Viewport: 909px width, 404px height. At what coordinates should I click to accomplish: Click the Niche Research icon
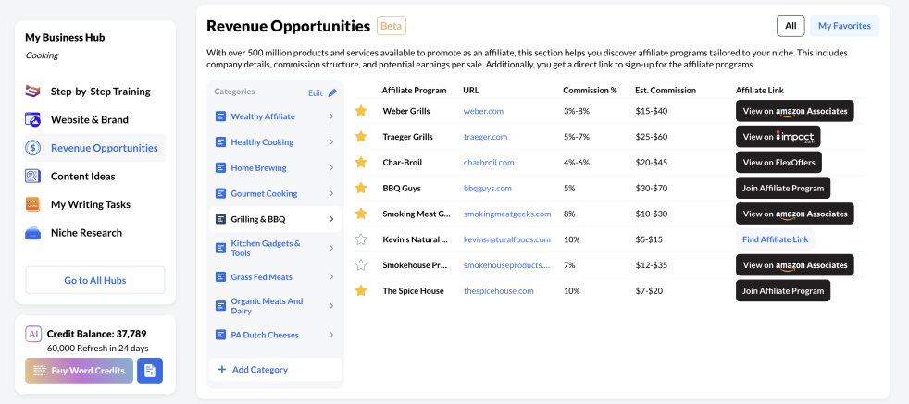pyautogui.click(x=33, y=233)
